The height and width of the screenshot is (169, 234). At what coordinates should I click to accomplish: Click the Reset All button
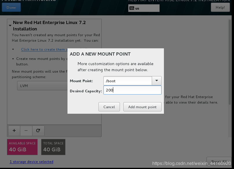tap(219, 161)
